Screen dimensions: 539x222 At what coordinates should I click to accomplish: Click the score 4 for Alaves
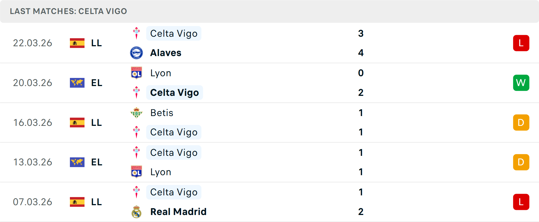(361, 52)
